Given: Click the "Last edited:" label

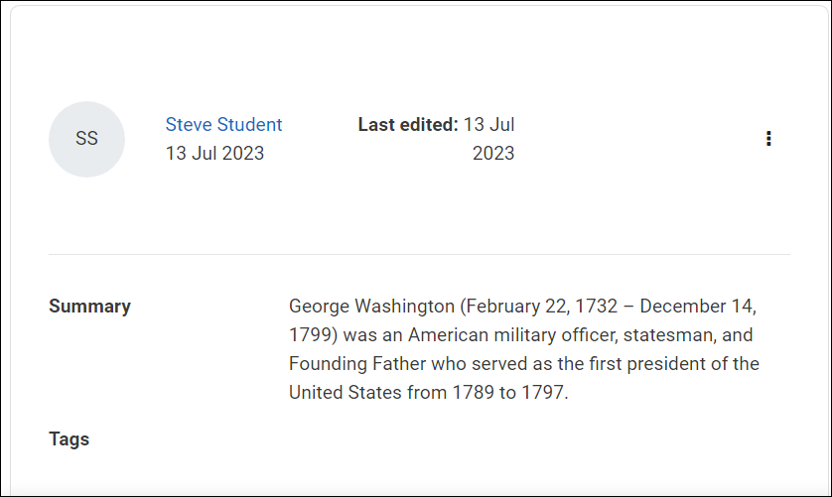Looking at the screenshot, I should tap(408, 125).
